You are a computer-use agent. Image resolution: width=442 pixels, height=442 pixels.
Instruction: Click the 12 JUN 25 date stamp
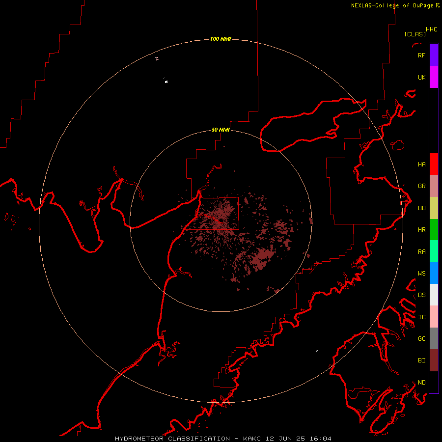point(285,439)
